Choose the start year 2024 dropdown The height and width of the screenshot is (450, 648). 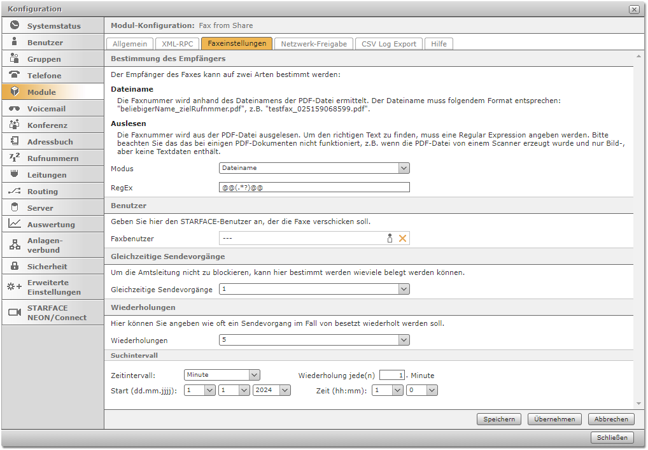pos(285,391)
